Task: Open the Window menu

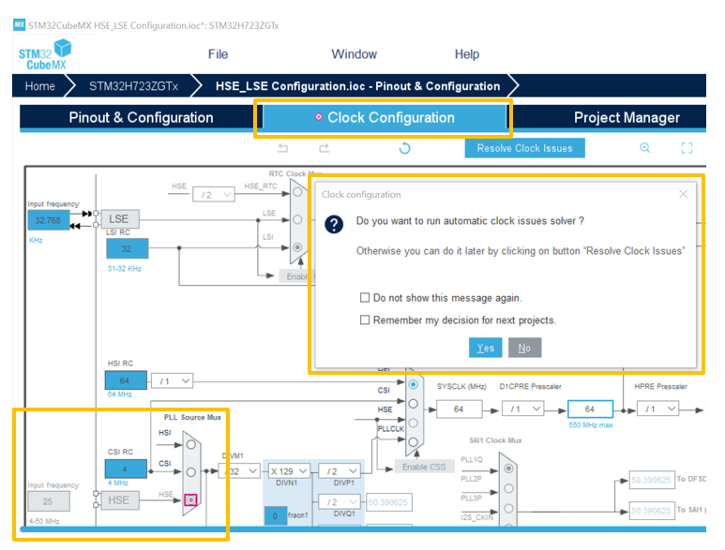Action: [355, 54]
